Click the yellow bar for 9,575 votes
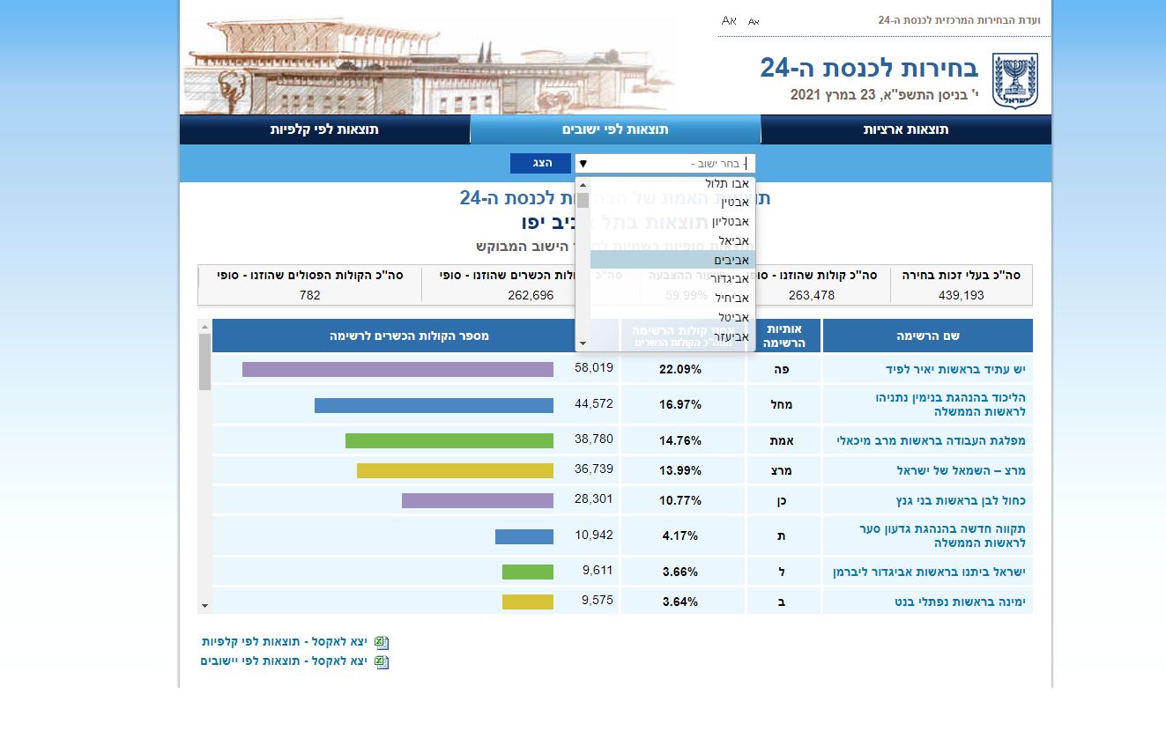 pyautogui.click(x=528, y=602)
